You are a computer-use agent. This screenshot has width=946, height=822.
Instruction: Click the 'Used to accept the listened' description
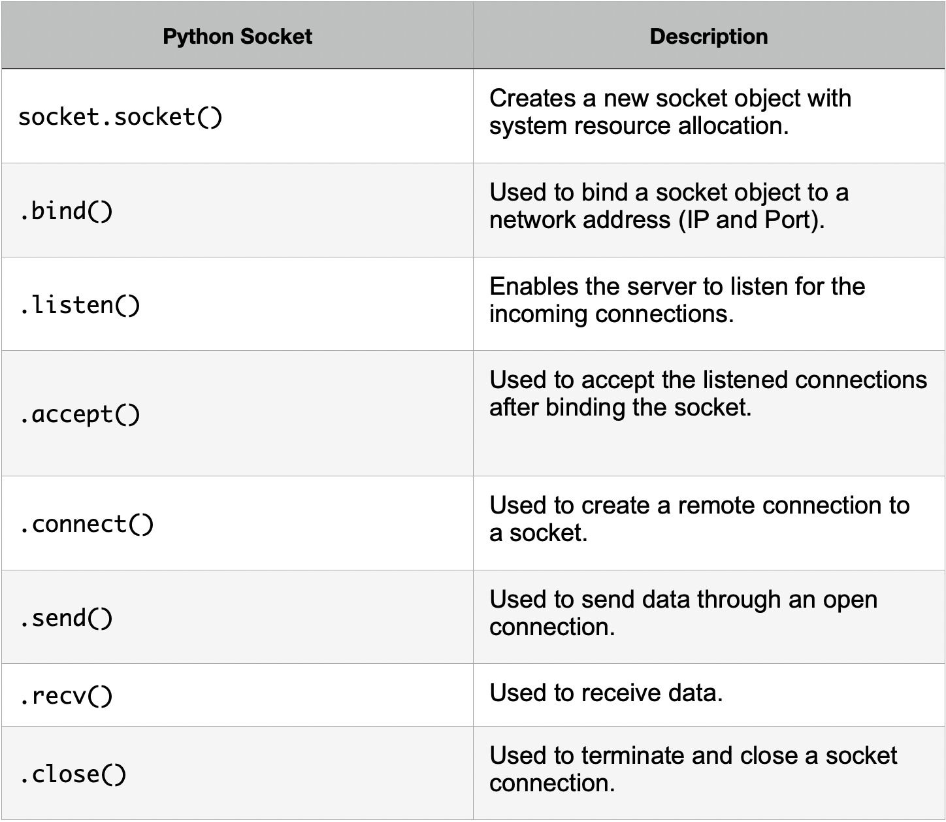pyautogui.click(x=708, y=380)
